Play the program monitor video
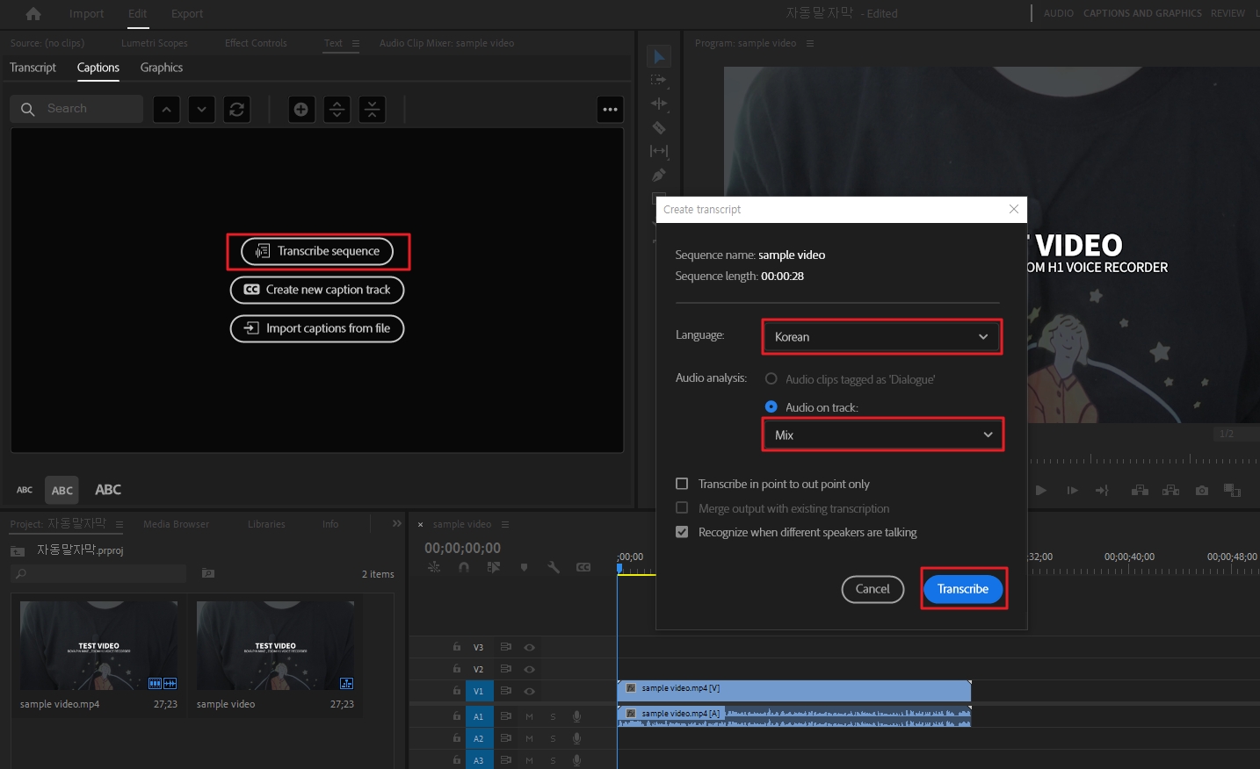 1041,491
